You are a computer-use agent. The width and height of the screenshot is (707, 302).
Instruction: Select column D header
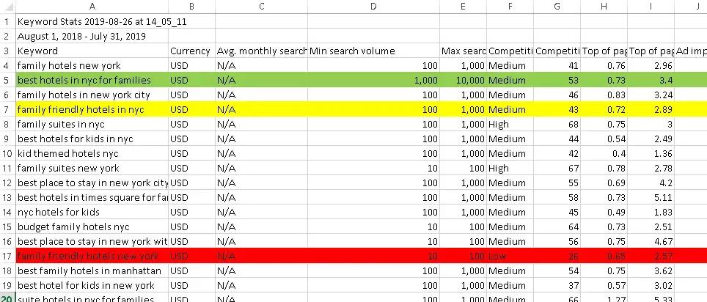point(373,7)
